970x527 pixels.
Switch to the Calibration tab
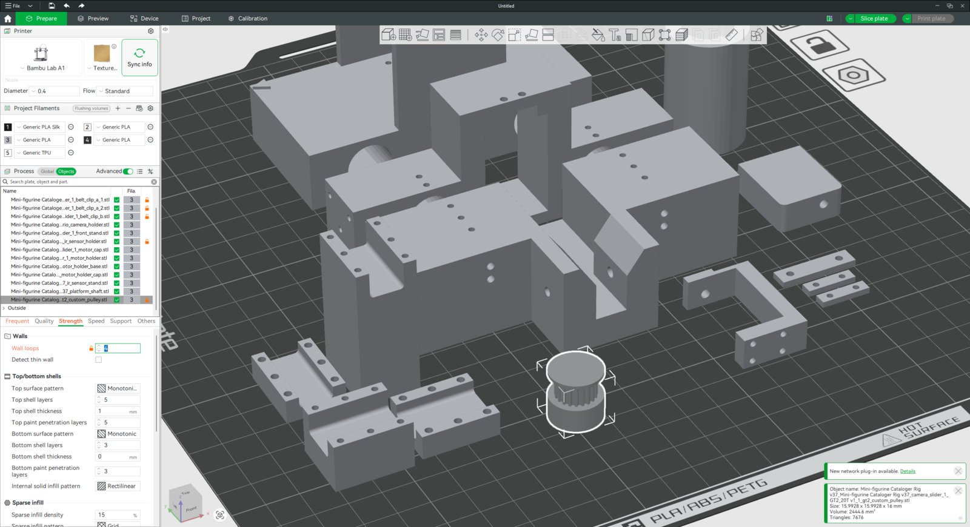248,19
